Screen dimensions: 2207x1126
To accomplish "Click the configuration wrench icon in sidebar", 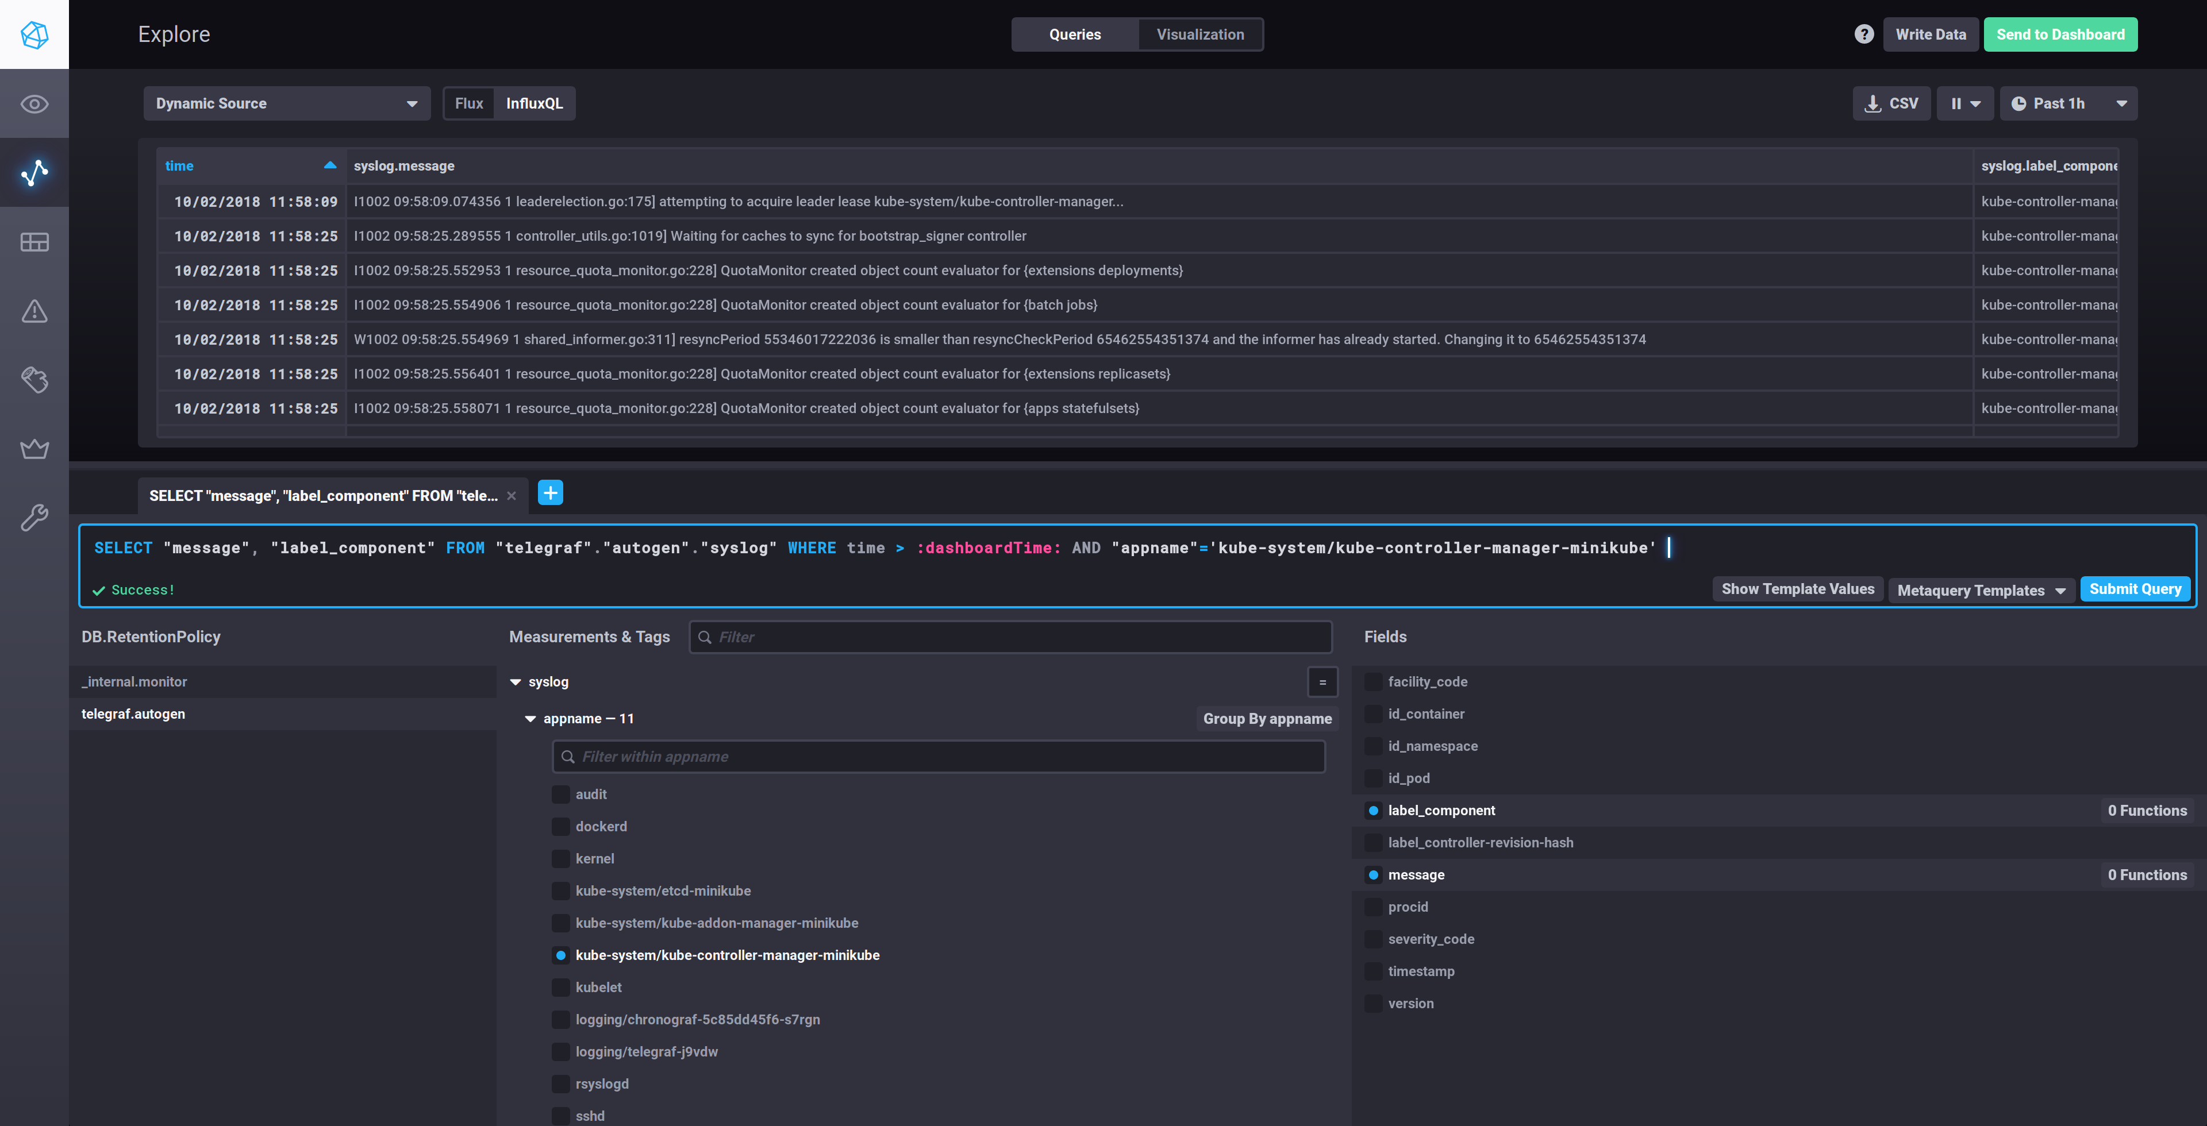I will coord(34,514).
